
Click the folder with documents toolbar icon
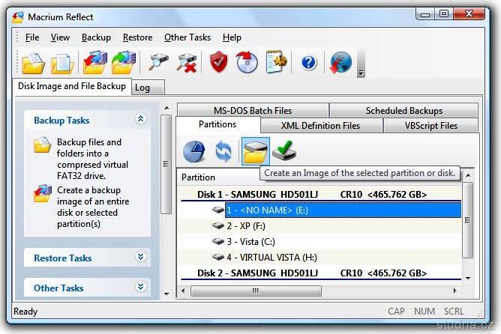coord(62,64)
